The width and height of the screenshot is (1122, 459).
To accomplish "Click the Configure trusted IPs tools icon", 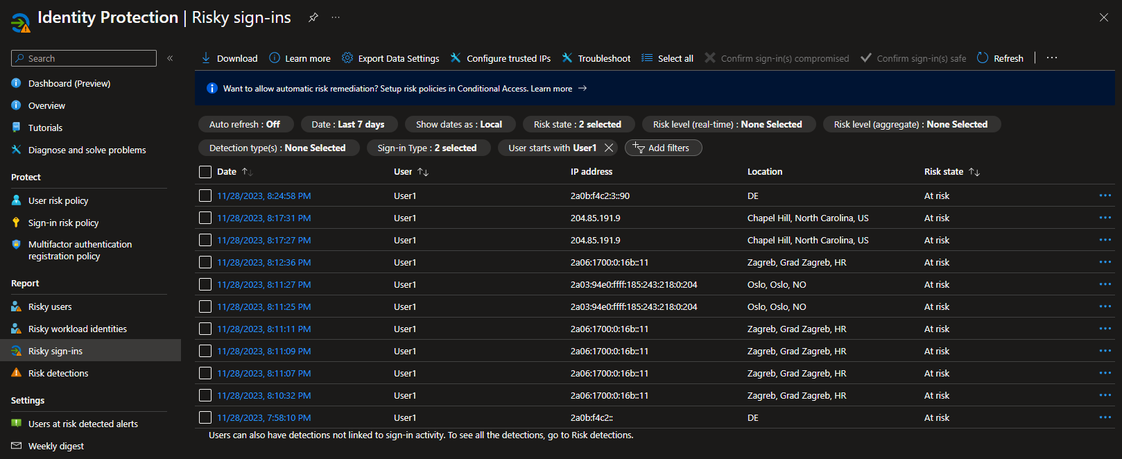I will tap(456, 58).
